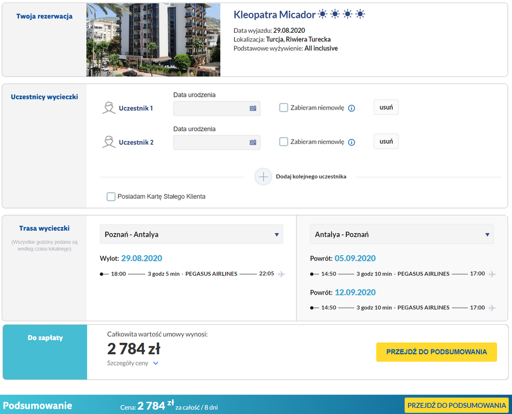Image resolution: width=512 pixels, height=414 pixels.
Task: Tick Zabieram niemowlę checkbox for Uczestnik 1
Action: pos(284,108)
